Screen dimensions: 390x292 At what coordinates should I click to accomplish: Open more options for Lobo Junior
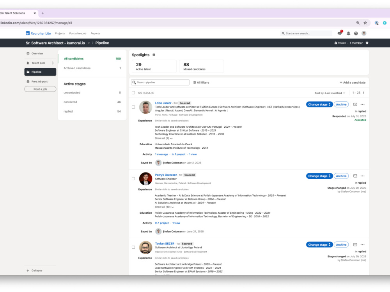click(x=362, y=104)
